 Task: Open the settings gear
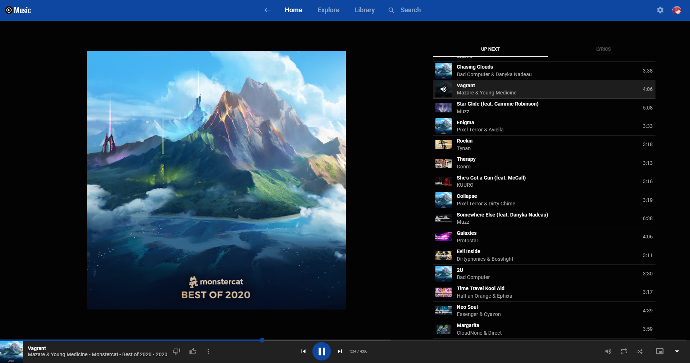(x=660, y=10)
